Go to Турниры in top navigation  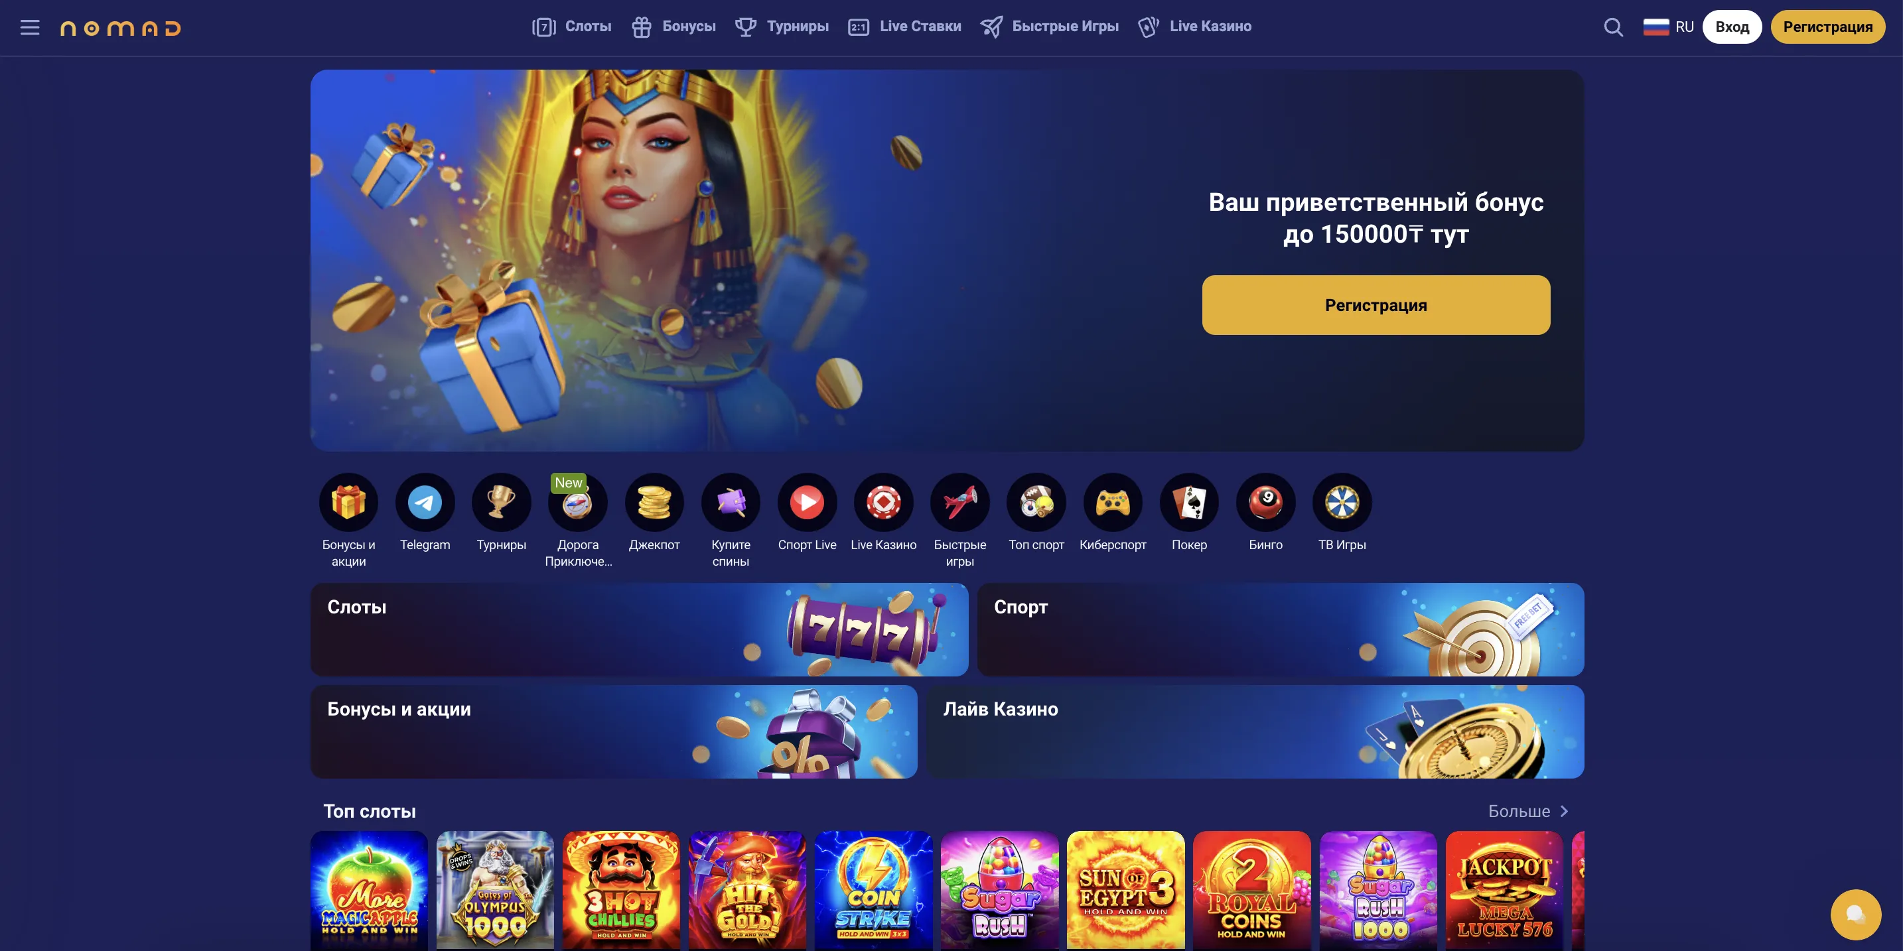click(782, 27)
